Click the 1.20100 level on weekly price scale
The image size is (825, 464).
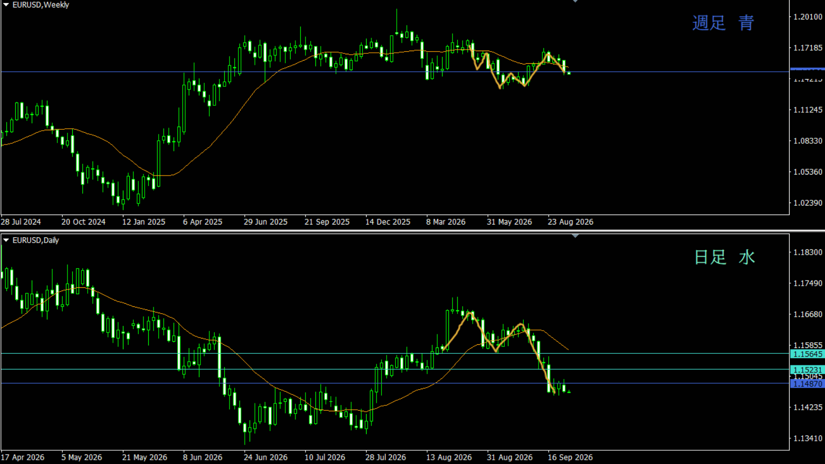[x=808, y=17]
